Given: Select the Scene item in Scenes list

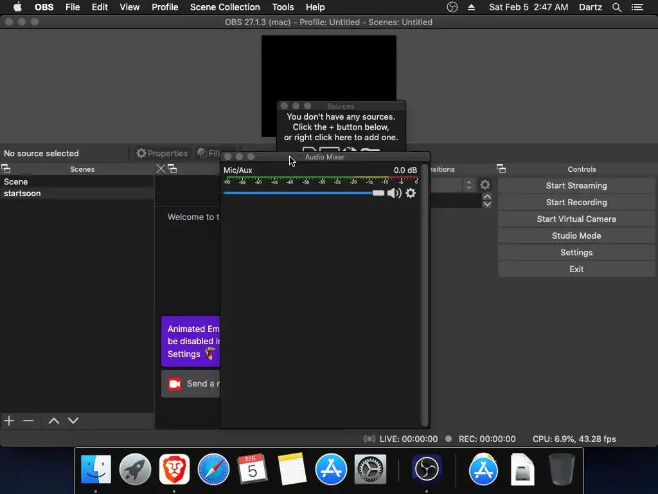Looking at the screenshot, I should click(x=77, y=181).
